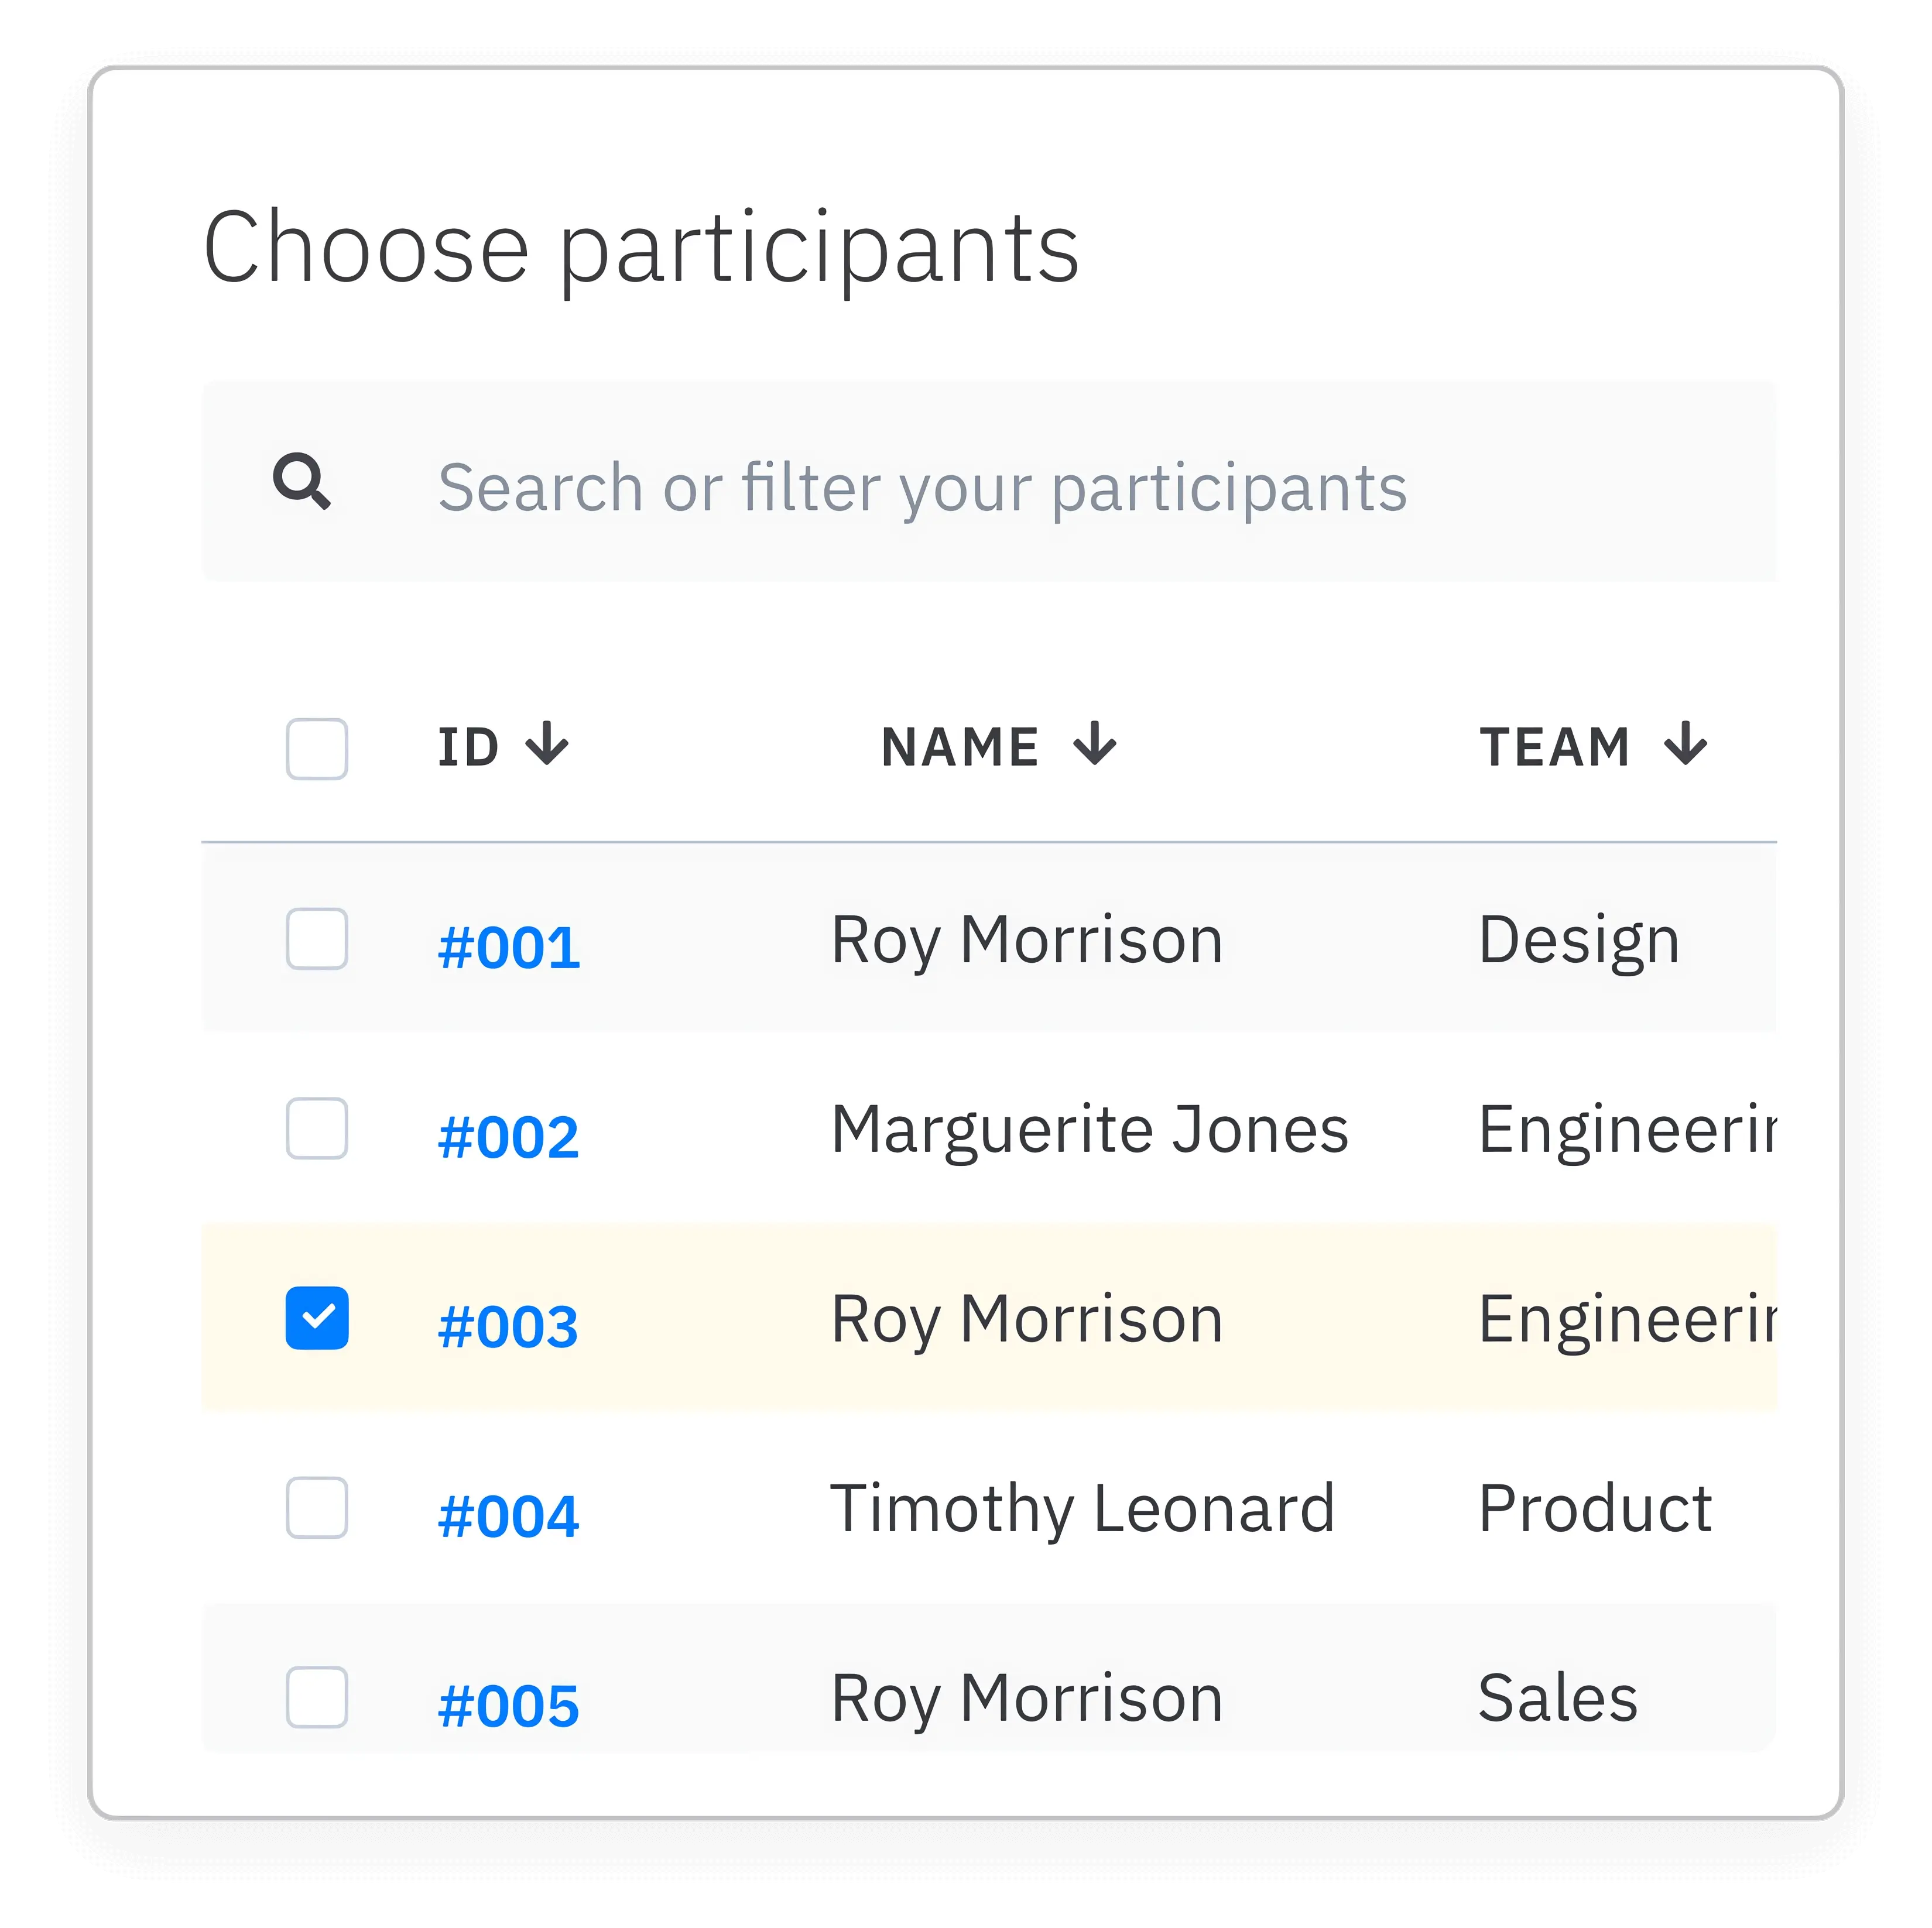Open participant #005 link

pyautogui.click(x=510, y=1703)
